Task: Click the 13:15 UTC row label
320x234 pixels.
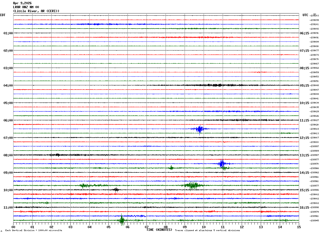Action: [304, 155]
